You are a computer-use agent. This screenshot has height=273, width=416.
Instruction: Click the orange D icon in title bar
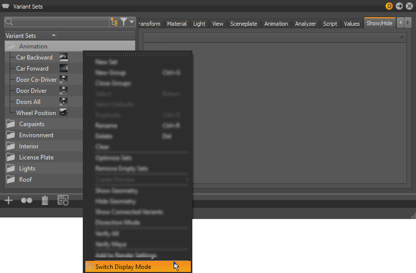[389, 6]
